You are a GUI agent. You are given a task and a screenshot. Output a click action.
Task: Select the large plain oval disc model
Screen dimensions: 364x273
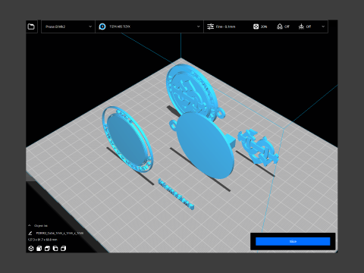point(205,146)
